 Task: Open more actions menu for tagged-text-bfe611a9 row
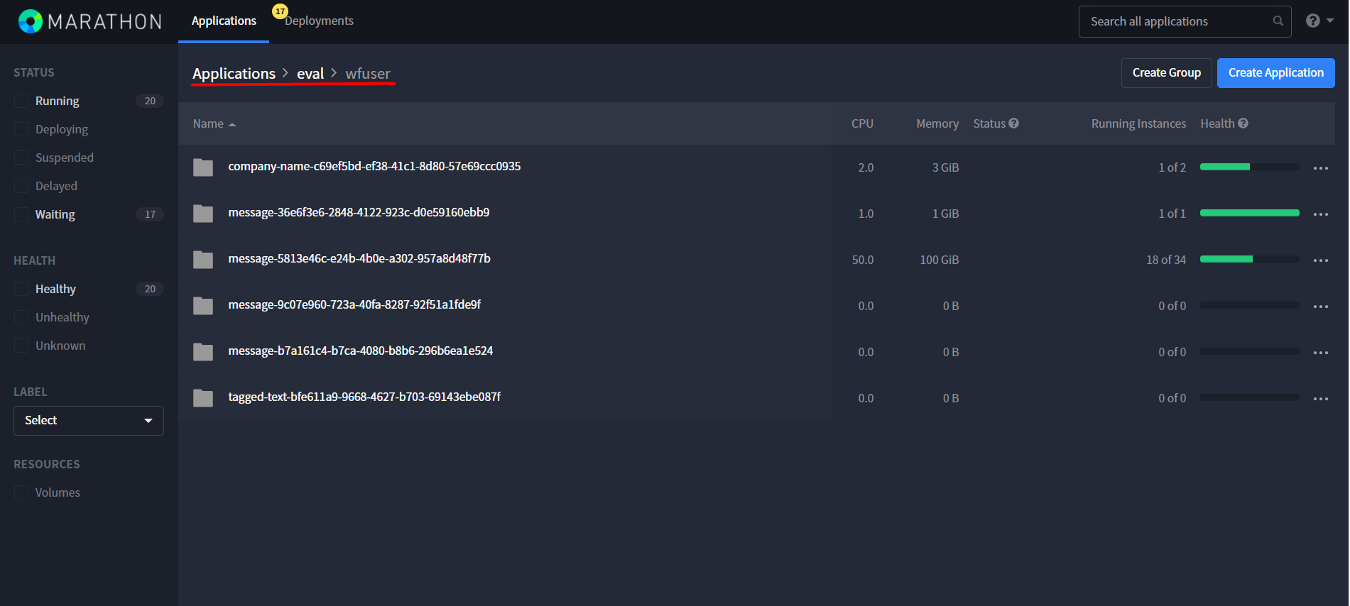(1321, 399)
